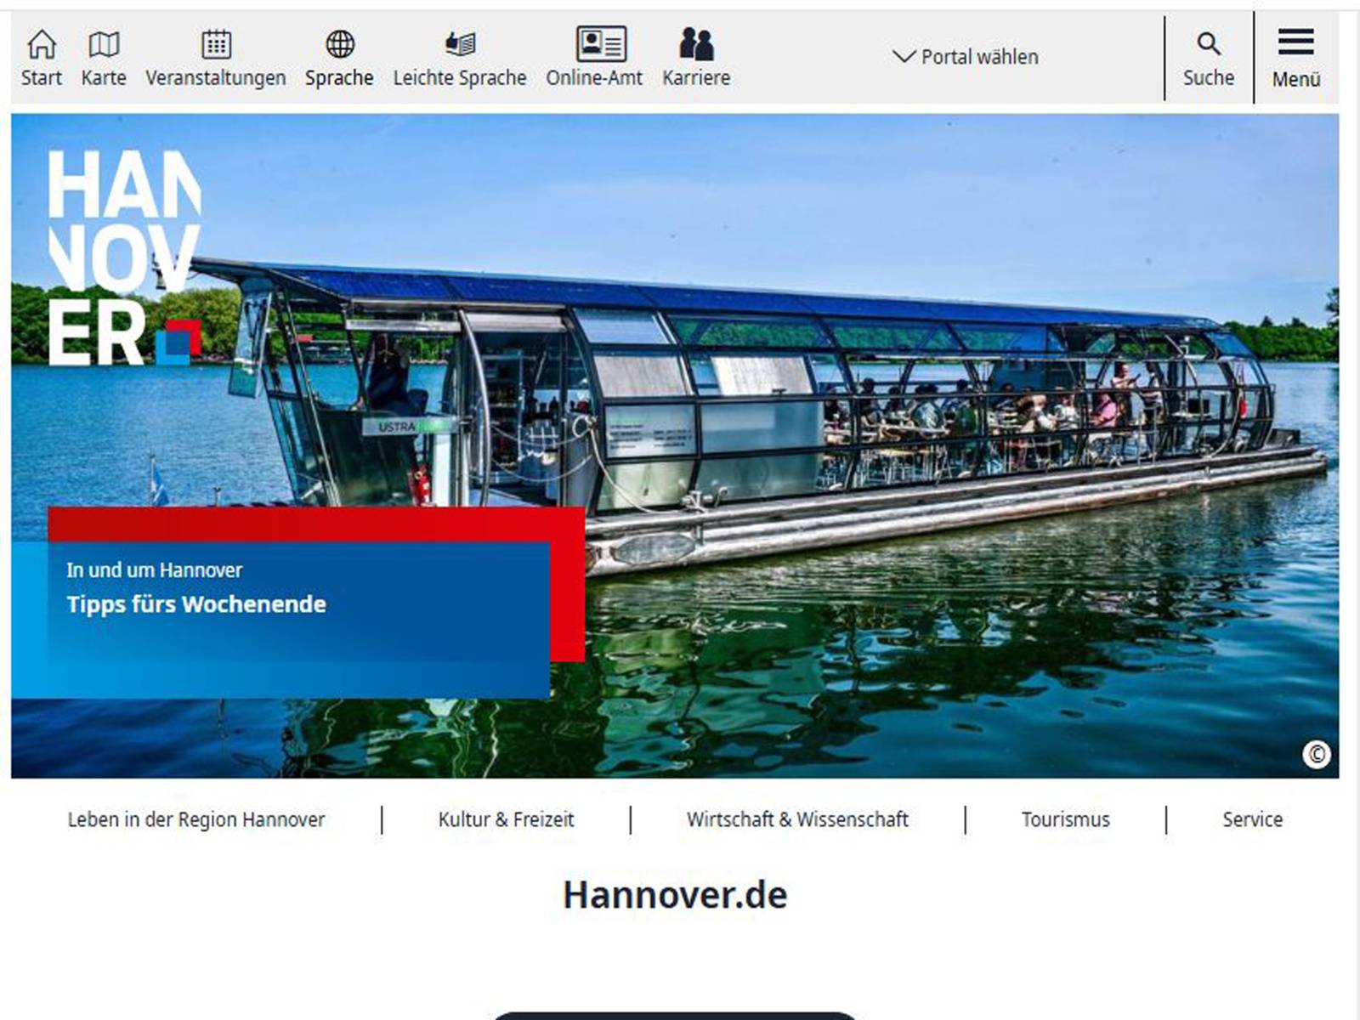Open the Service section

tap(1253, 819)
